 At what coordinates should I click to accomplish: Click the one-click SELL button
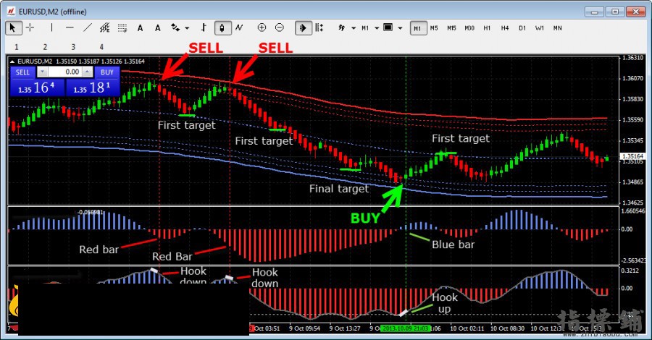coord(22,72)
